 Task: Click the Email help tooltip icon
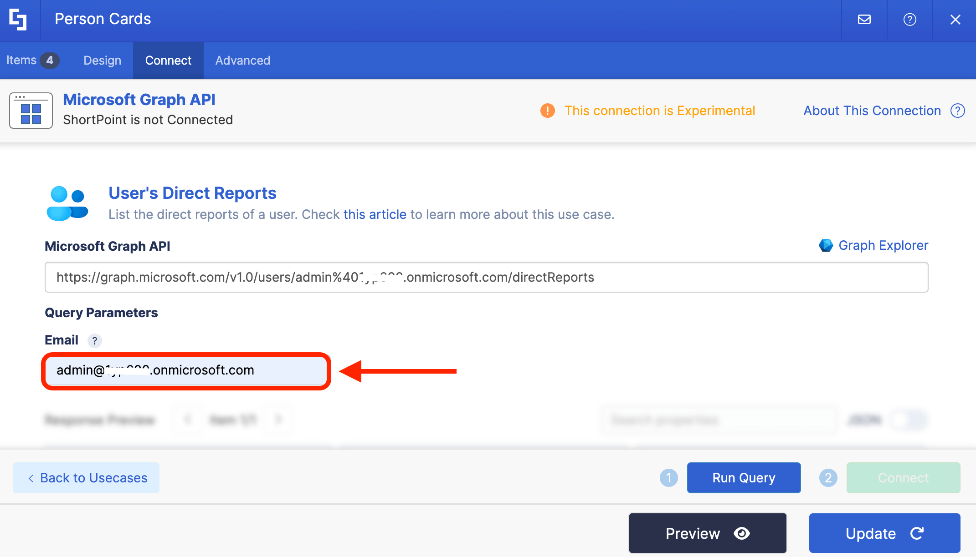point(94,340)
